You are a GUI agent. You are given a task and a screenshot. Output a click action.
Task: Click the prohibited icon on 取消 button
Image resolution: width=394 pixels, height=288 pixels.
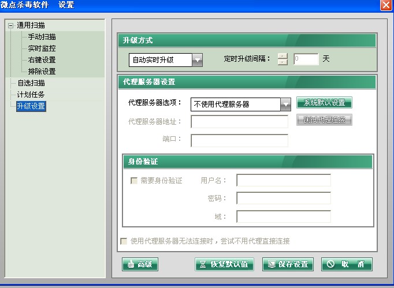330,264
